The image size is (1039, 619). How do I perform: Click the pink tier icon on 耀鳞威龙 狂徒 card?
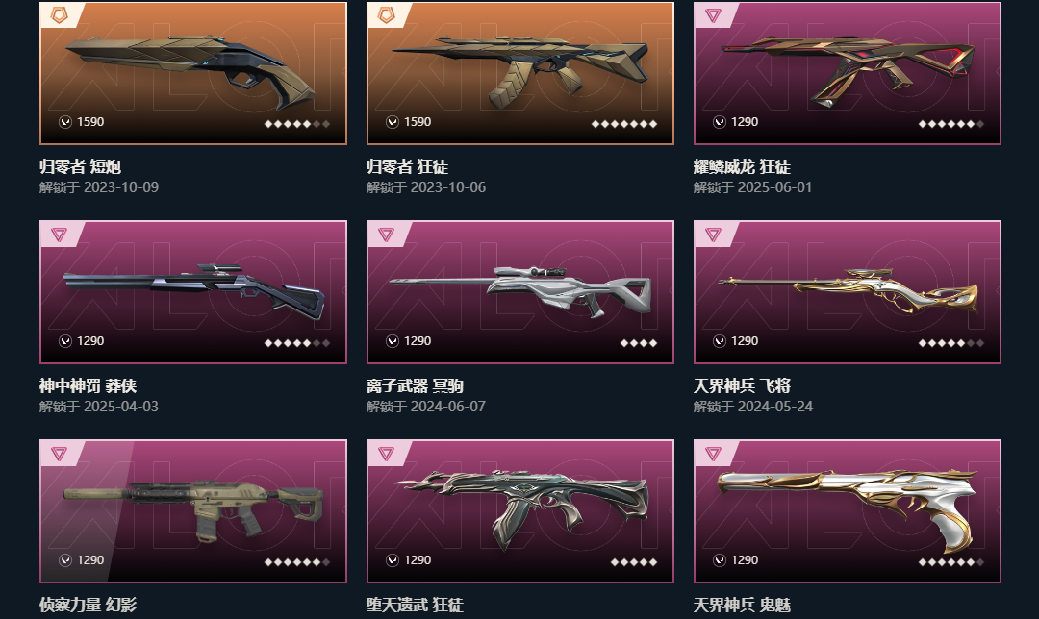click(713, 14)
